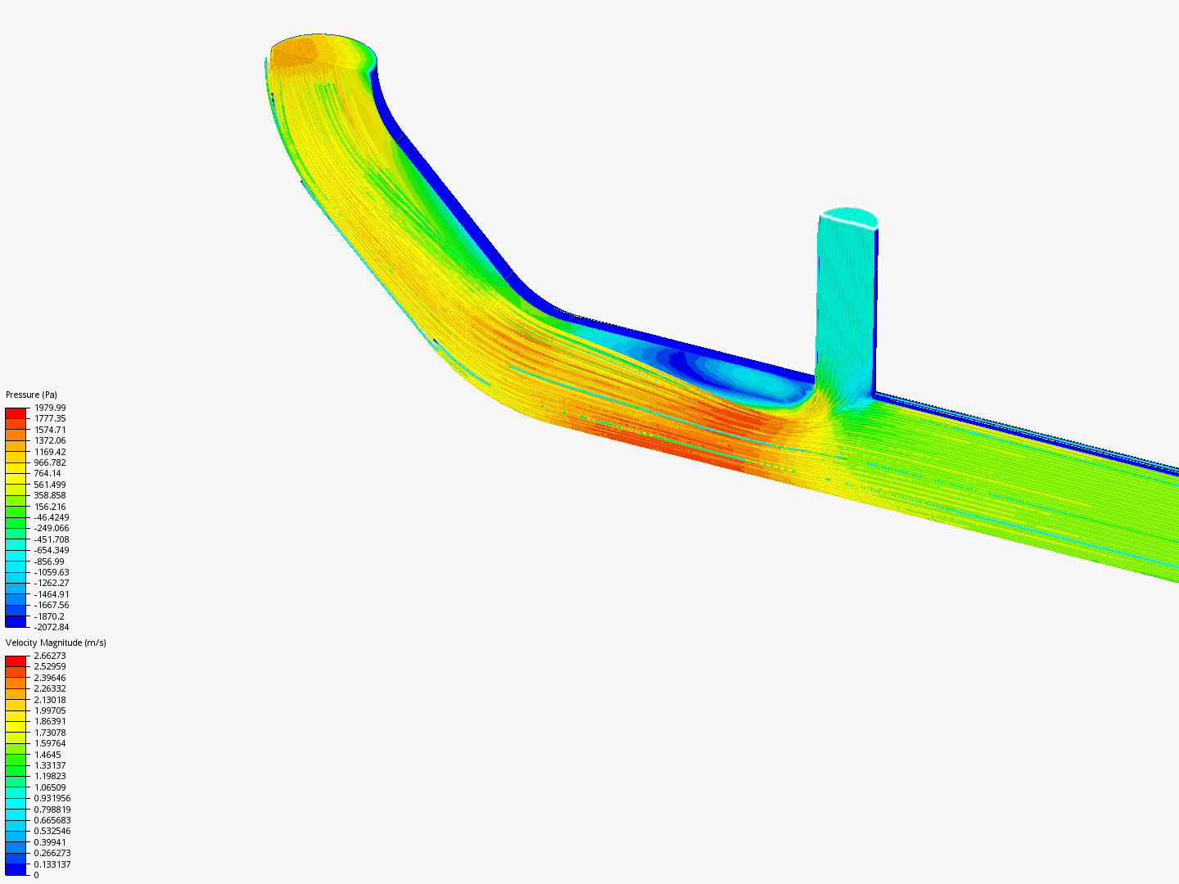Select velocity legend value 0.39941
This screenshot has width=1179, height=884.
[x=50, y=842]
